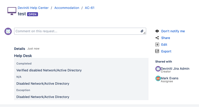The image size is (199, 107).
Task: Click the paperclip attachment icon in comment box
Action: [142, 31]
